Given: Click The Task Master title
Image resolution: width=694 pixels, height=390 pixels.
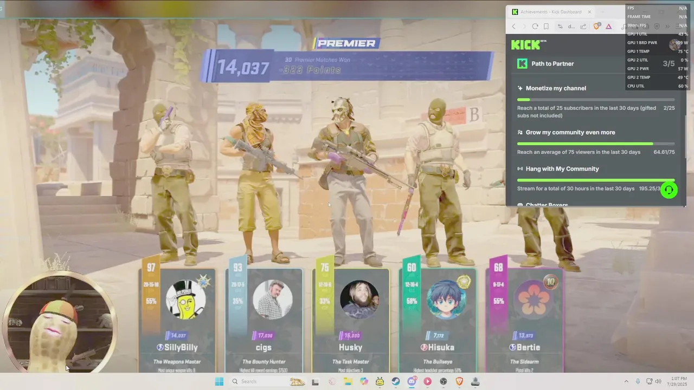Looking at the screenshot, I should (x=351, y=362).
